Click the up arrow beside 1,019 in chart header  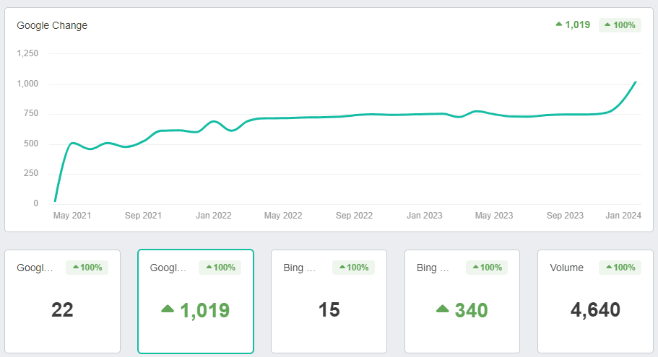tap(558, 25)
